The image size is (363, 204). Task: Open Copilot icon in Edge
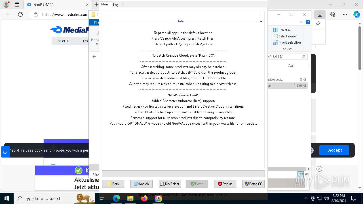click(356, 14)
